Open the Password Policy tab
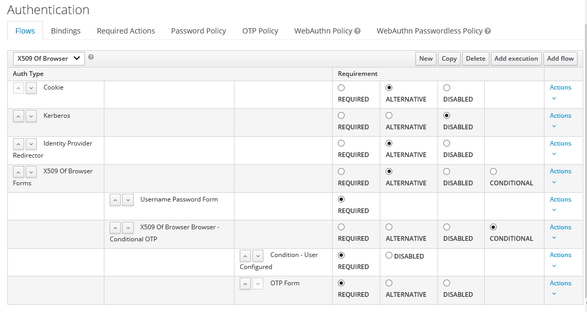Image resolution: width=587 pixels, height=312 pixels. tap(198, 31)
